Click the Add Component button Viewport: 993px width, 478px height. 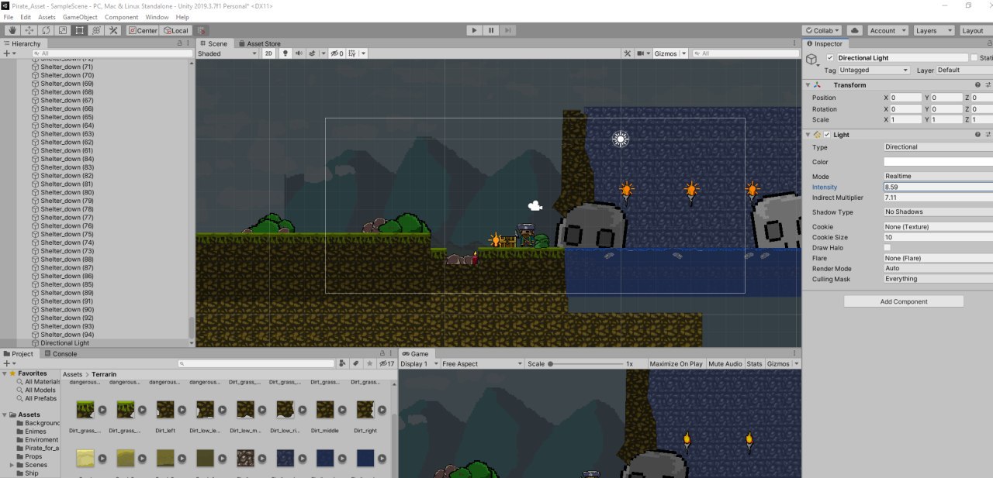pos(904,301)
